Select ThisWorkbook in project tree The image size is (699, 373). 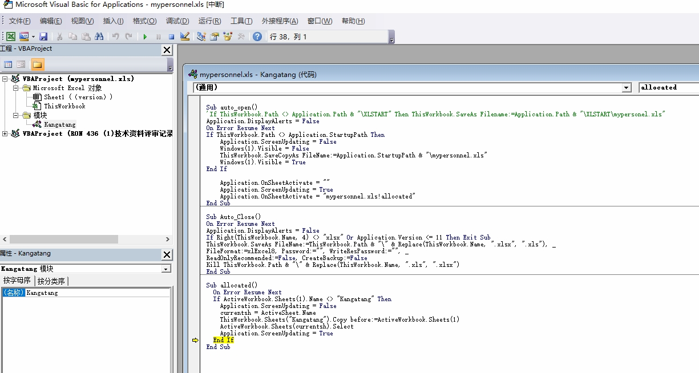[x=64, y=106]
